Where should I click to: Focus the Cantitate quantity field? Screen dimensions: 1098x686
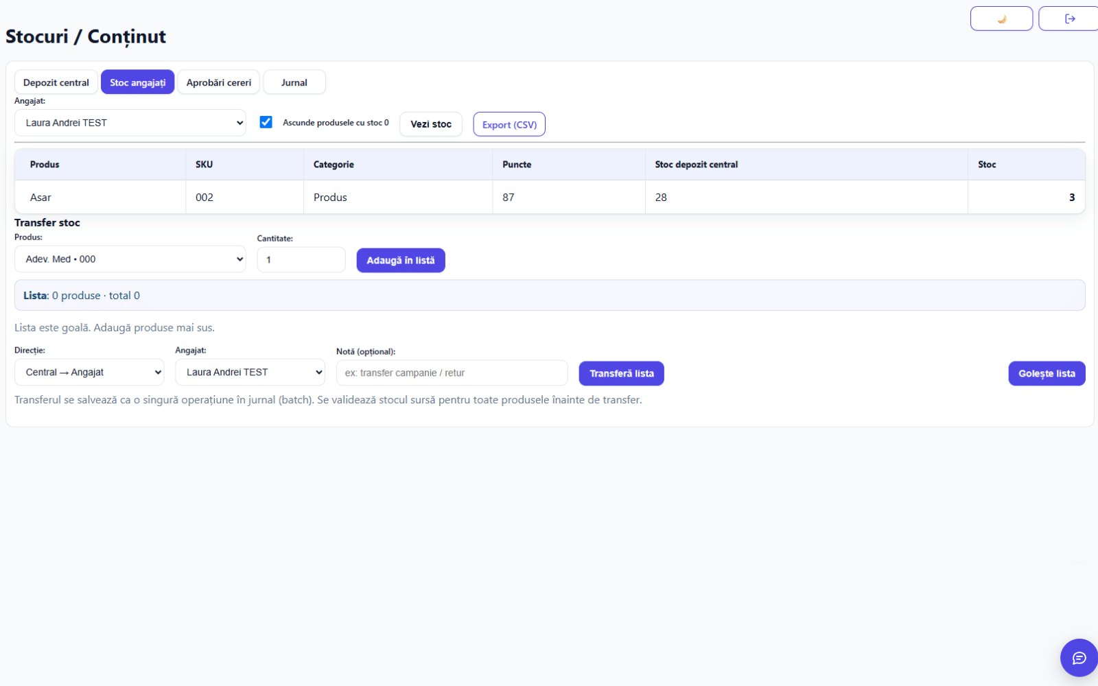click(301, 260)
